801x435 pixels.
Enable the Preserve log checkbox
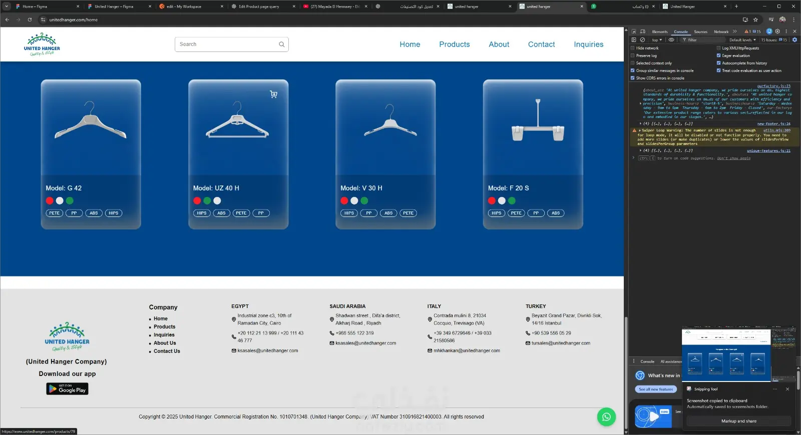pos(633,55)
